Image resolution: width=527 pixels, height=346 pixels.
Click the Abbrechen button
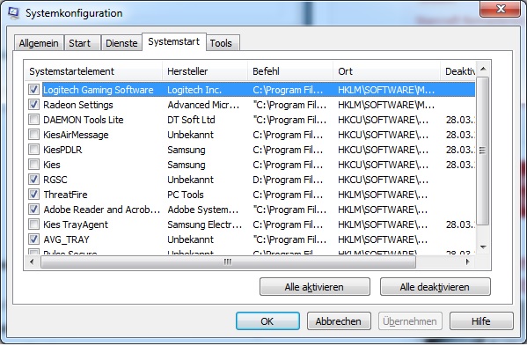click(339, 321)
